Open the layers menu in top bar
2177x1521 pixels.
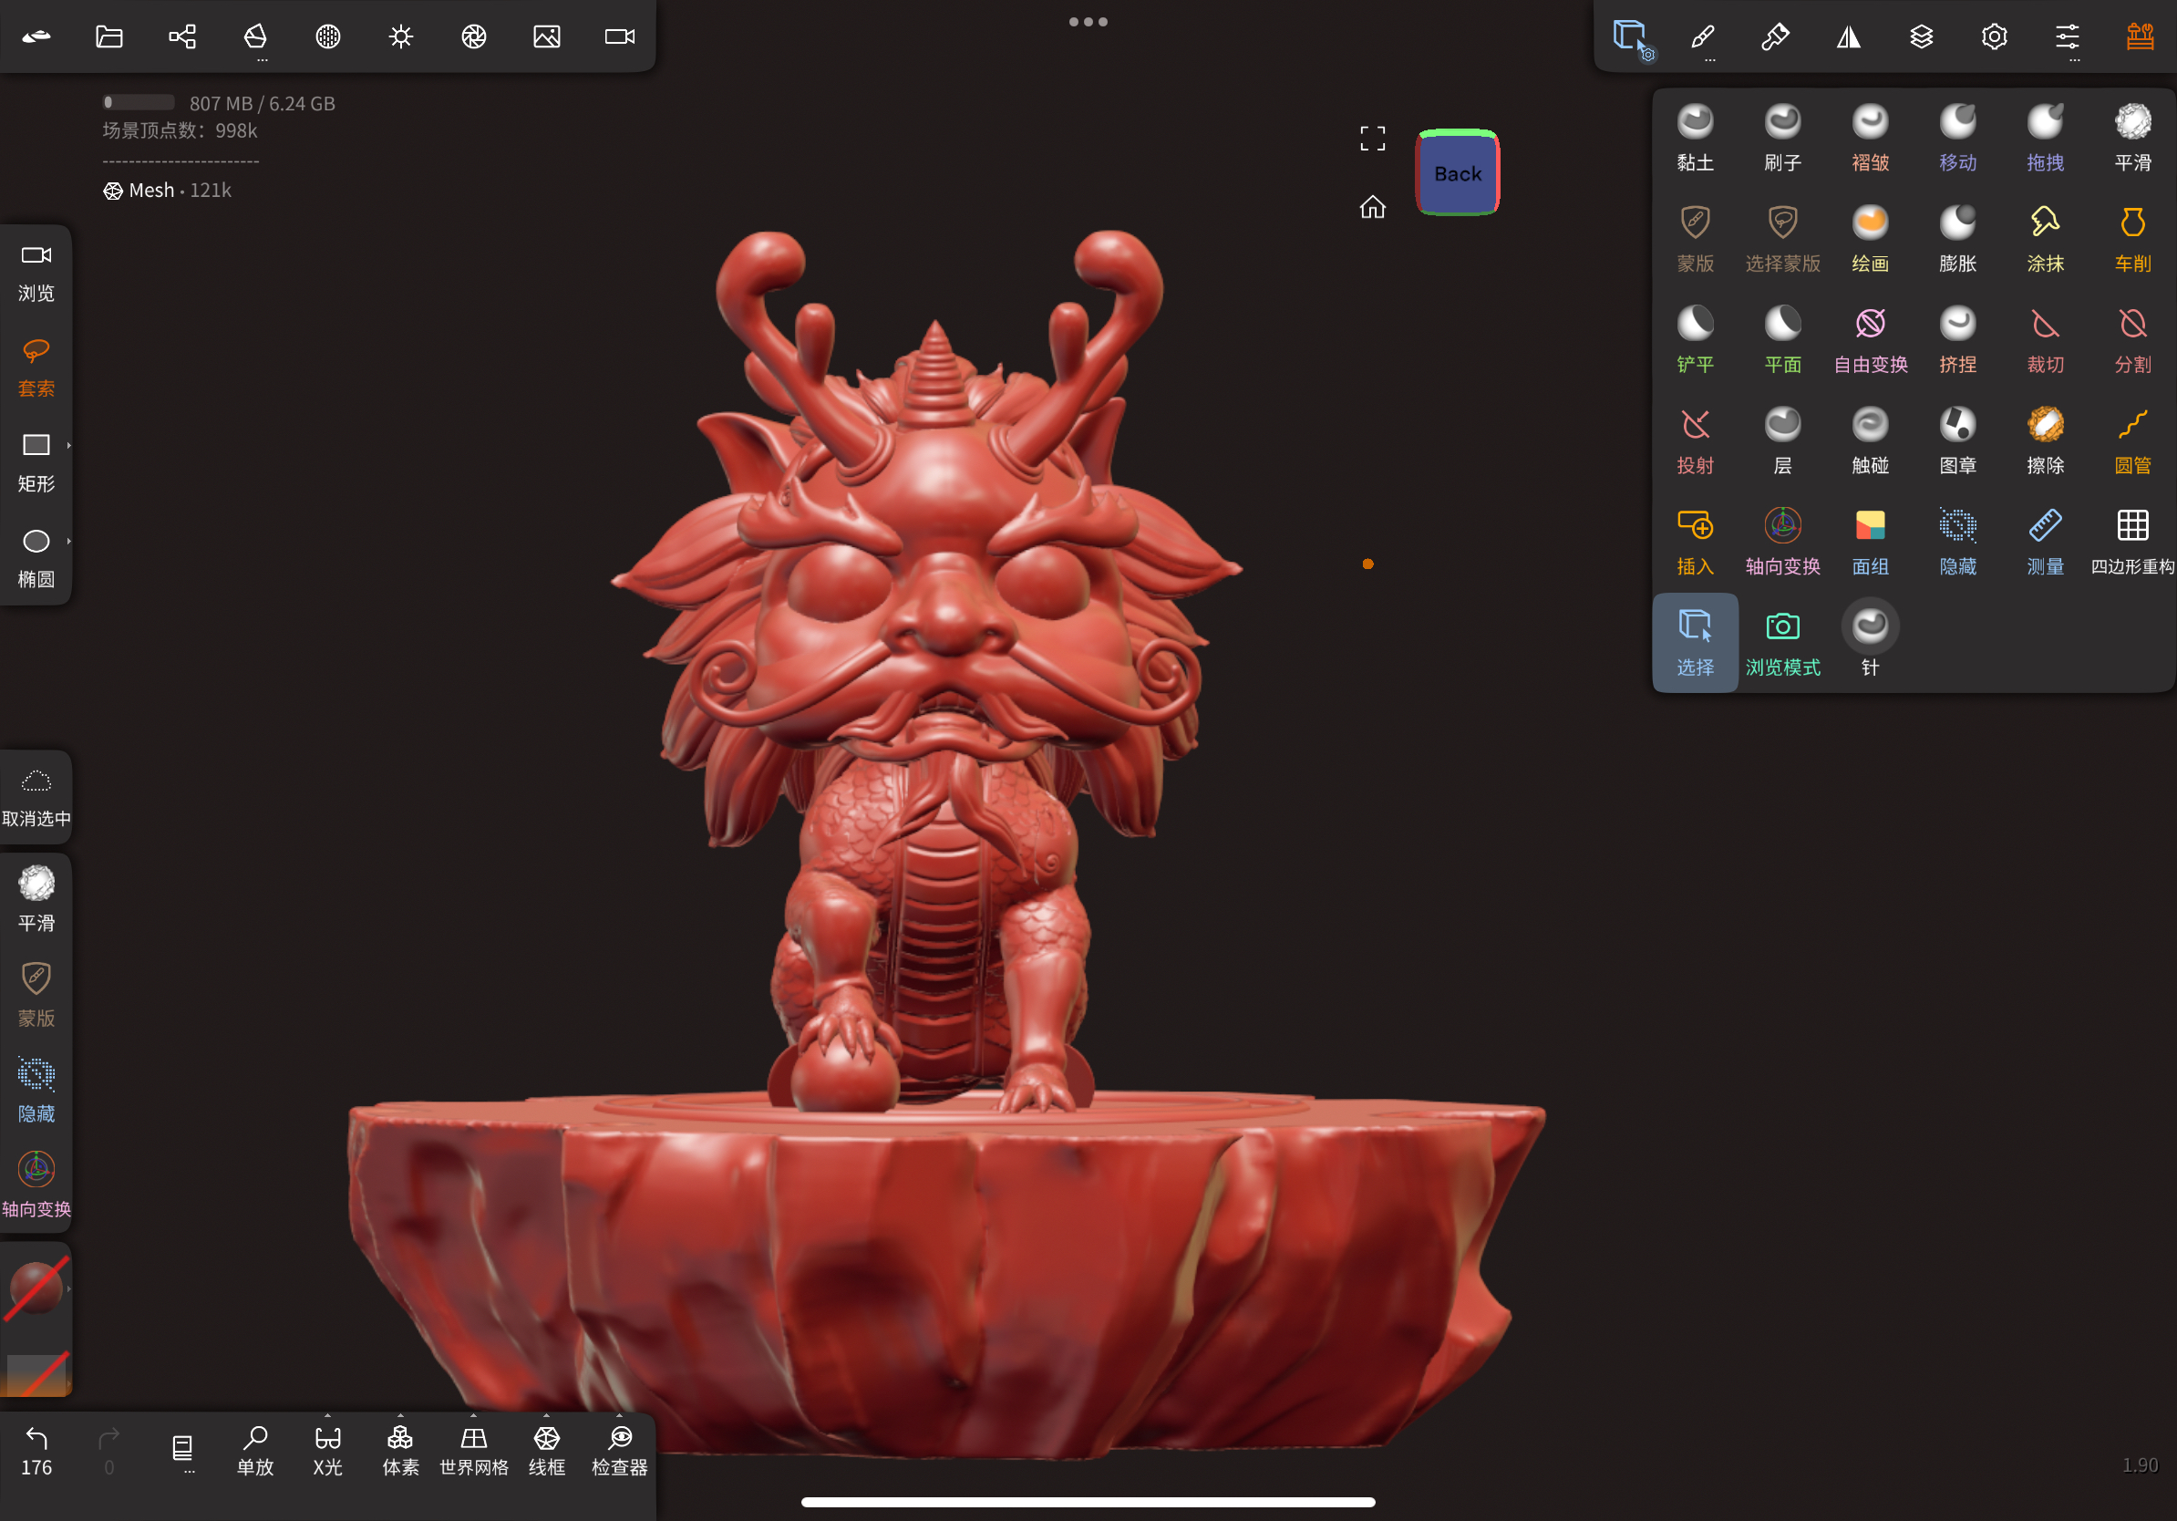[x=1921, y=36]
